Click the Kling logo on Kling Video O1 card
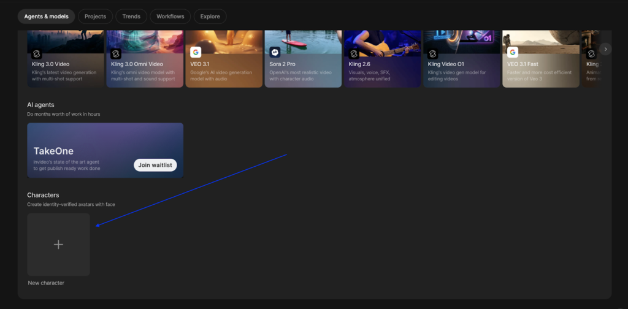 pos(433,53)
